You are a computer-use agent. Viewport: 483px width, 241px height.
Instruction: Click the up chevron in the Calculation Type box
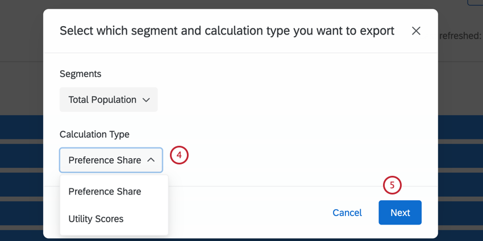coord(151,160)
